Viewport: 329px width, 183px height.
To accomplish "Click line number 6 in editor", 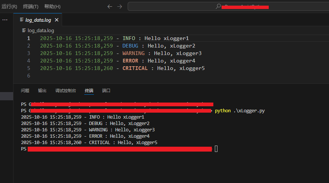I will (28, 76).
